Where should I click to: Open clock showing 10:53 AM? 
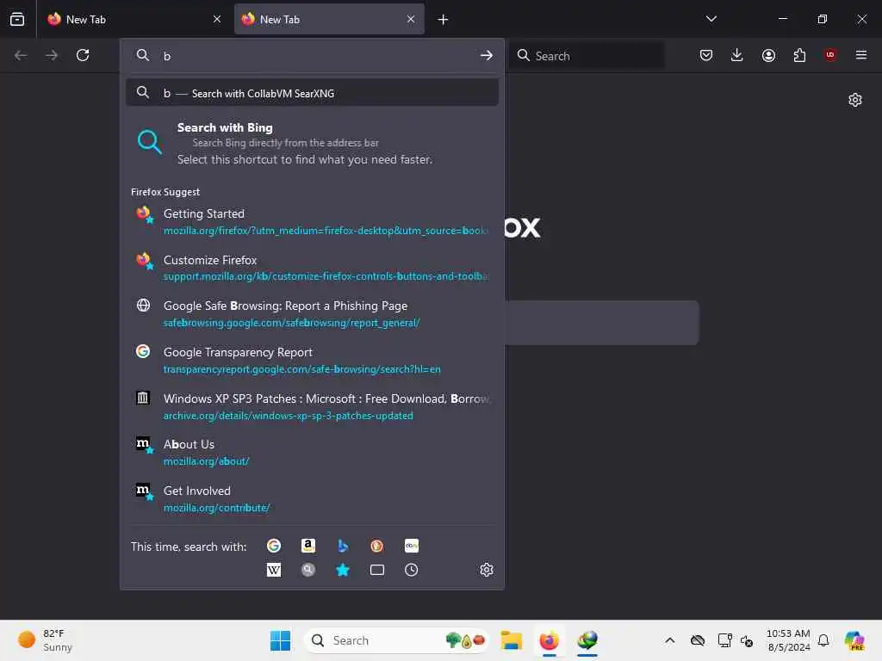click(x=788, y=640)
